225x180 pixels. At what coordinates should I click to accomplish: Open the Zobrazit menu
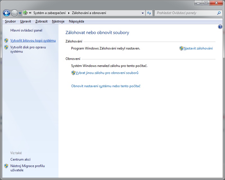click(41, 21)
